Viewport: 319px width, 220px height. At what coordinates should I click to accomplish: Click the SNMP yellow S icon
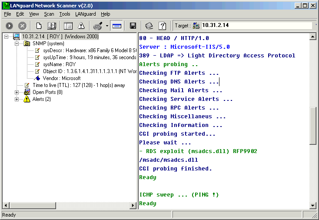[27, 43]
